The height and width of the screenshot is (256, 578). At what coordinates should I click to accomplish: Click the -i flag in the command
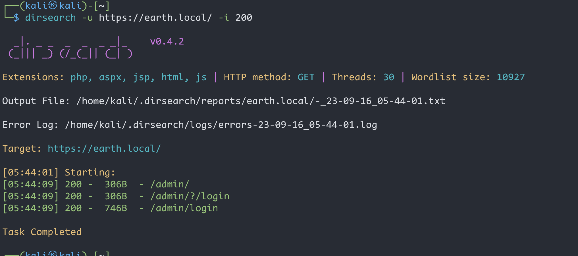pyautogui.click(x=224, y=18)
